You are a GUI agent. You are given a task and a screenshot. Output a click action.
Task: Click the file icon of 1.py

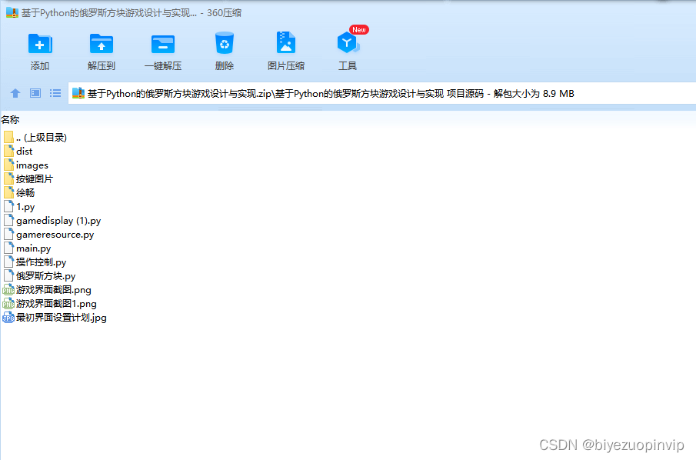(8, 206)
